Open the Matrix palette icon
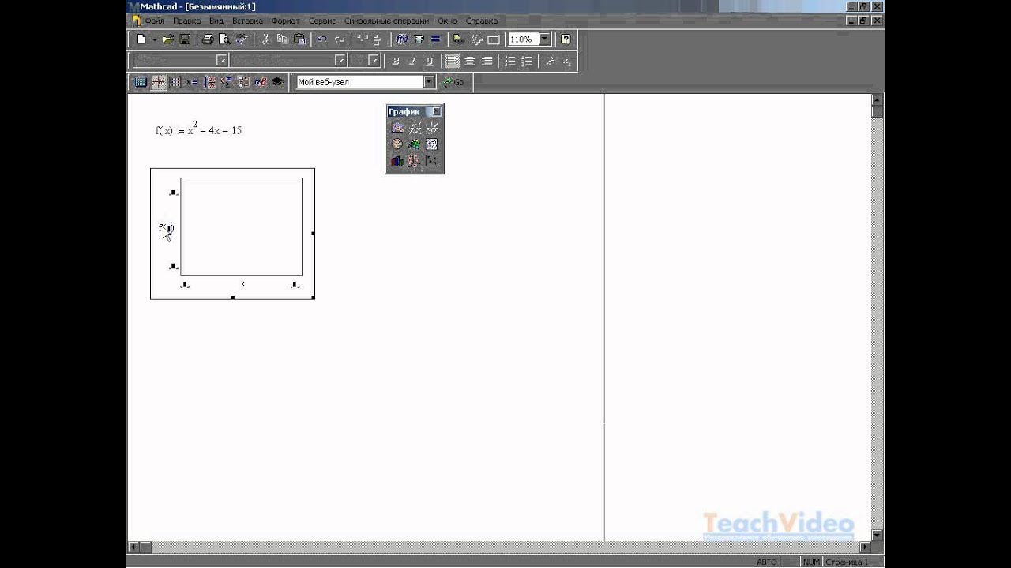The height and width of the screenshot is (568, 1011). pos(175,82)
